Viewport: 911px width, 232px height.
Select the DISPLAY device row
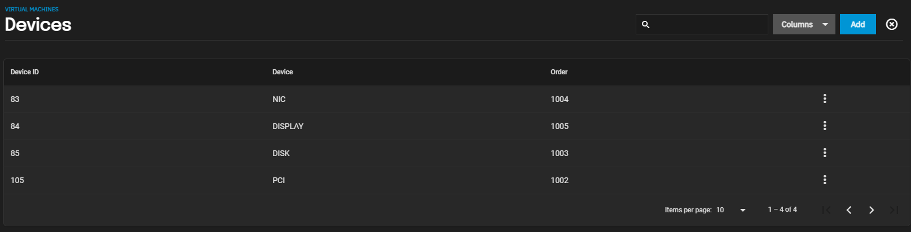point(456,126)
